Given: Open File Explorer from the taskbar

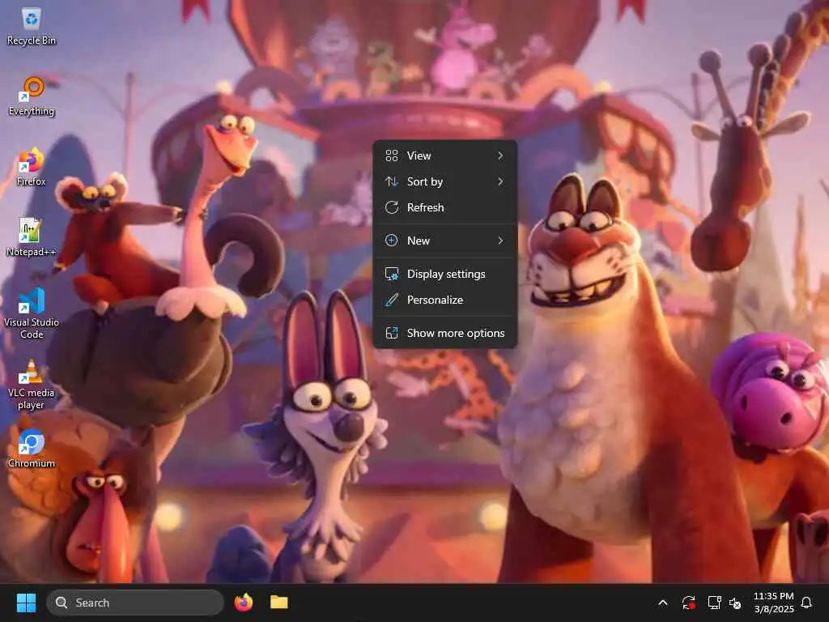Looking at the screenshot, I should point(279,603).
